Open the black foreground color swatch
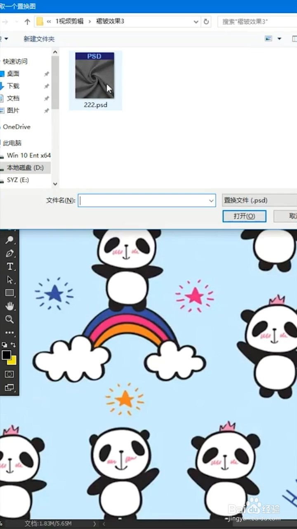297x529 pixels. click(6, 355)
